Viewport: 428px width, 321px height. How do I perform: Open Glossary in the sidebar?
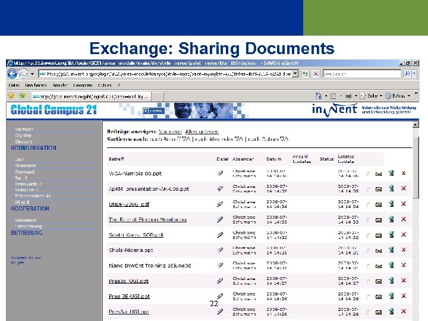point(23,141)
